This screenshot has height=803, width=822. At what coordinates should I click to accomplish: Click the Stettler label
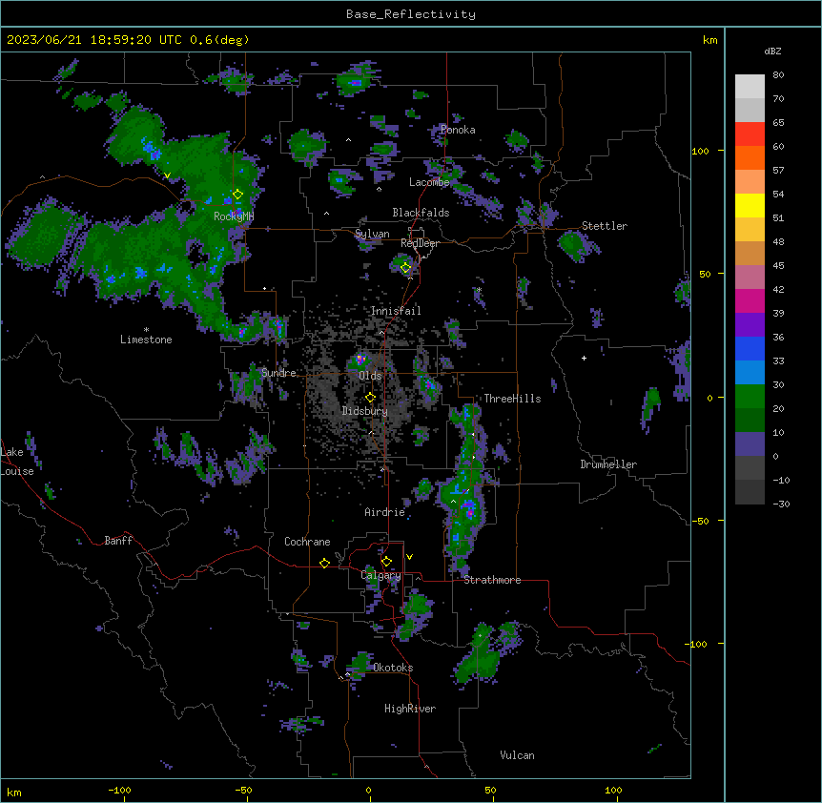[x=605, y=226]
